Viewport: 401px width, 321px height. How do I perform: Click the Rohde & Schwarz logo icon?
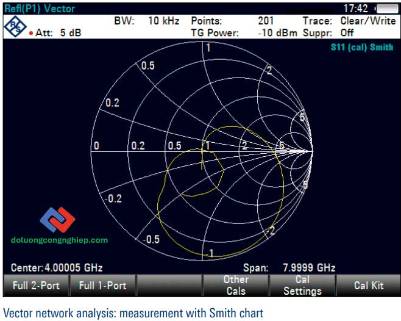15,26
